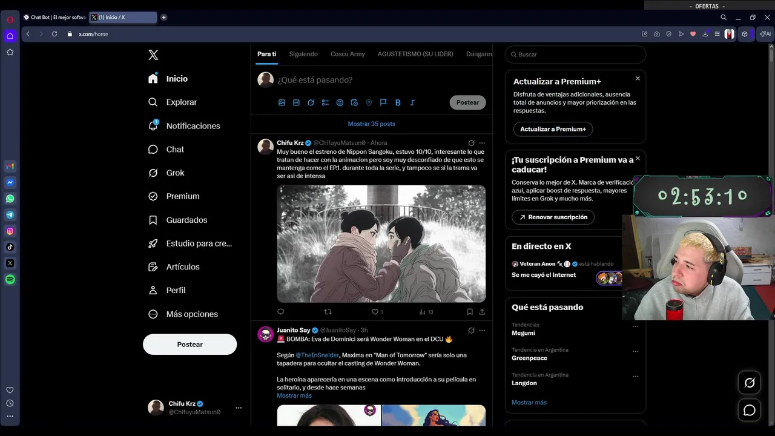This screenshot has width=775, height=436.
Task: Switch to Chat Bot browser tab
Action: pyautogui.click(x=54, y=18)
